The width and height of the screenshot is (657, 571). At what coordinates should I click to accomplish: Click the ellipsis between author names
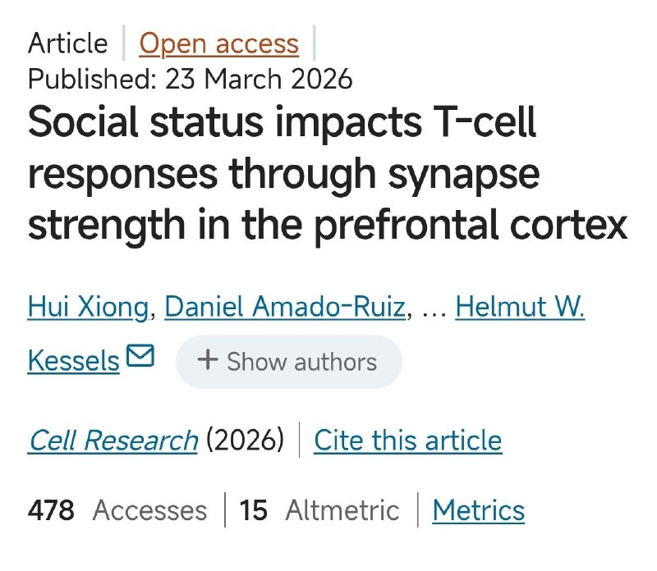[x=433, y=307]
